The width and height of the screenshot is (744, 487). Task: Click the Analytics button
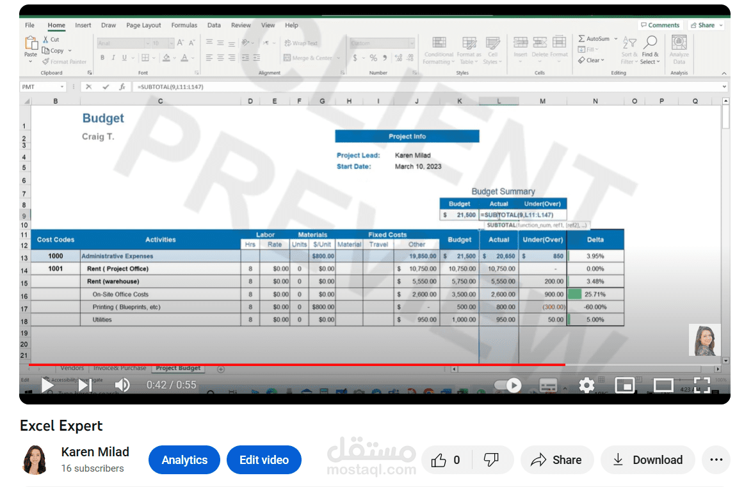184,459
